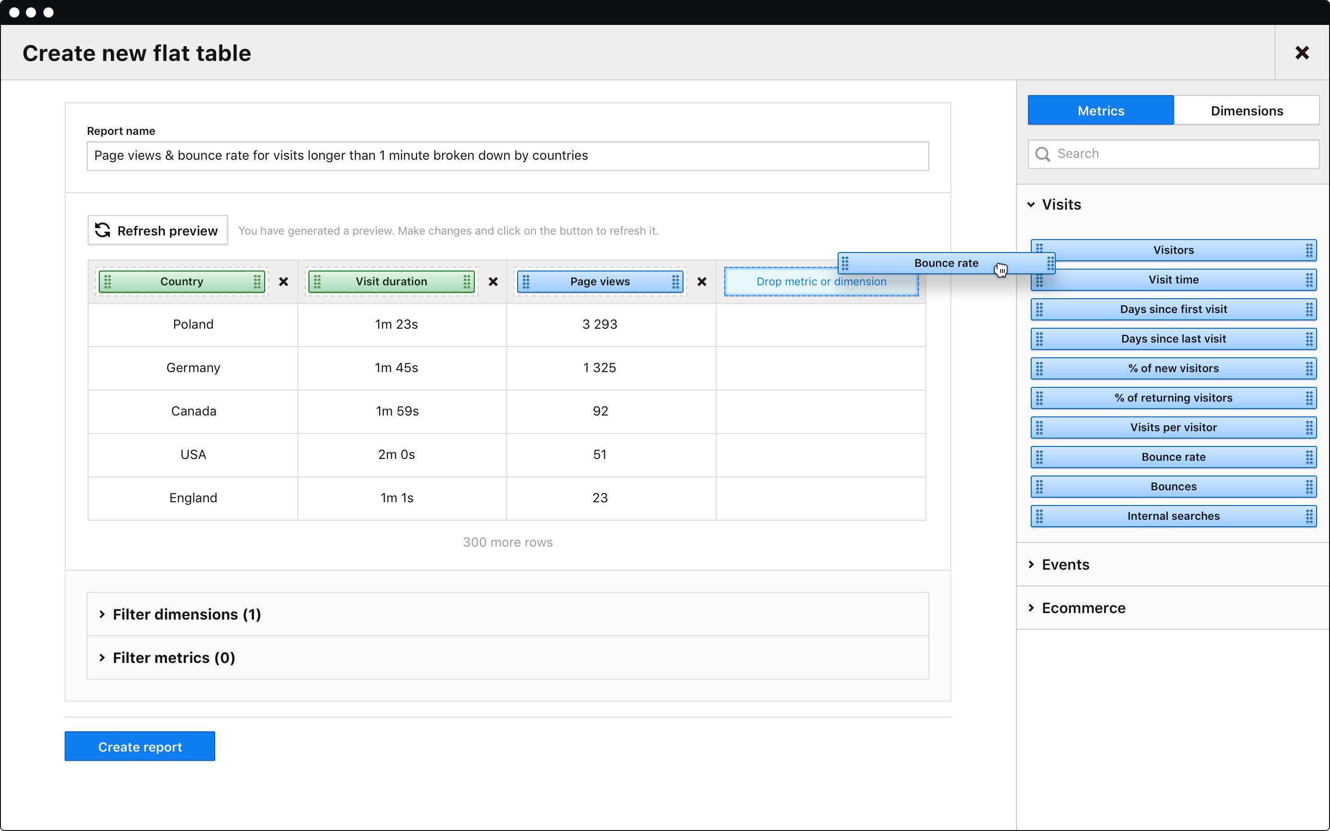1330x831 pixels.
Task: Switch to the Dimensions tab
Action: point(1247,110)
